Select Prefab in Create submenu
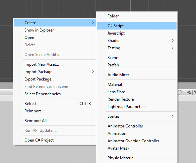The image size is (196, 163). [137, 65]
